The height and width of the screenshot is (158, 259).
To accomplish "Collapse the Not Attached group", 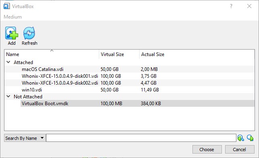I will [8, 96].
